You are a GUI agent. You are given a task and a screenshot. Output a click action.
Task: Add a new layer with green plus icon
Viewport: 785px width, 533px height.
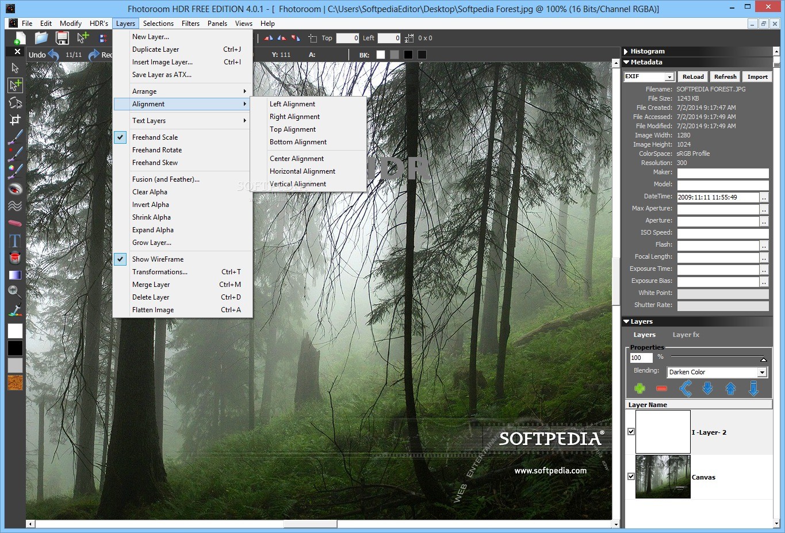click(x=640, y=389)
